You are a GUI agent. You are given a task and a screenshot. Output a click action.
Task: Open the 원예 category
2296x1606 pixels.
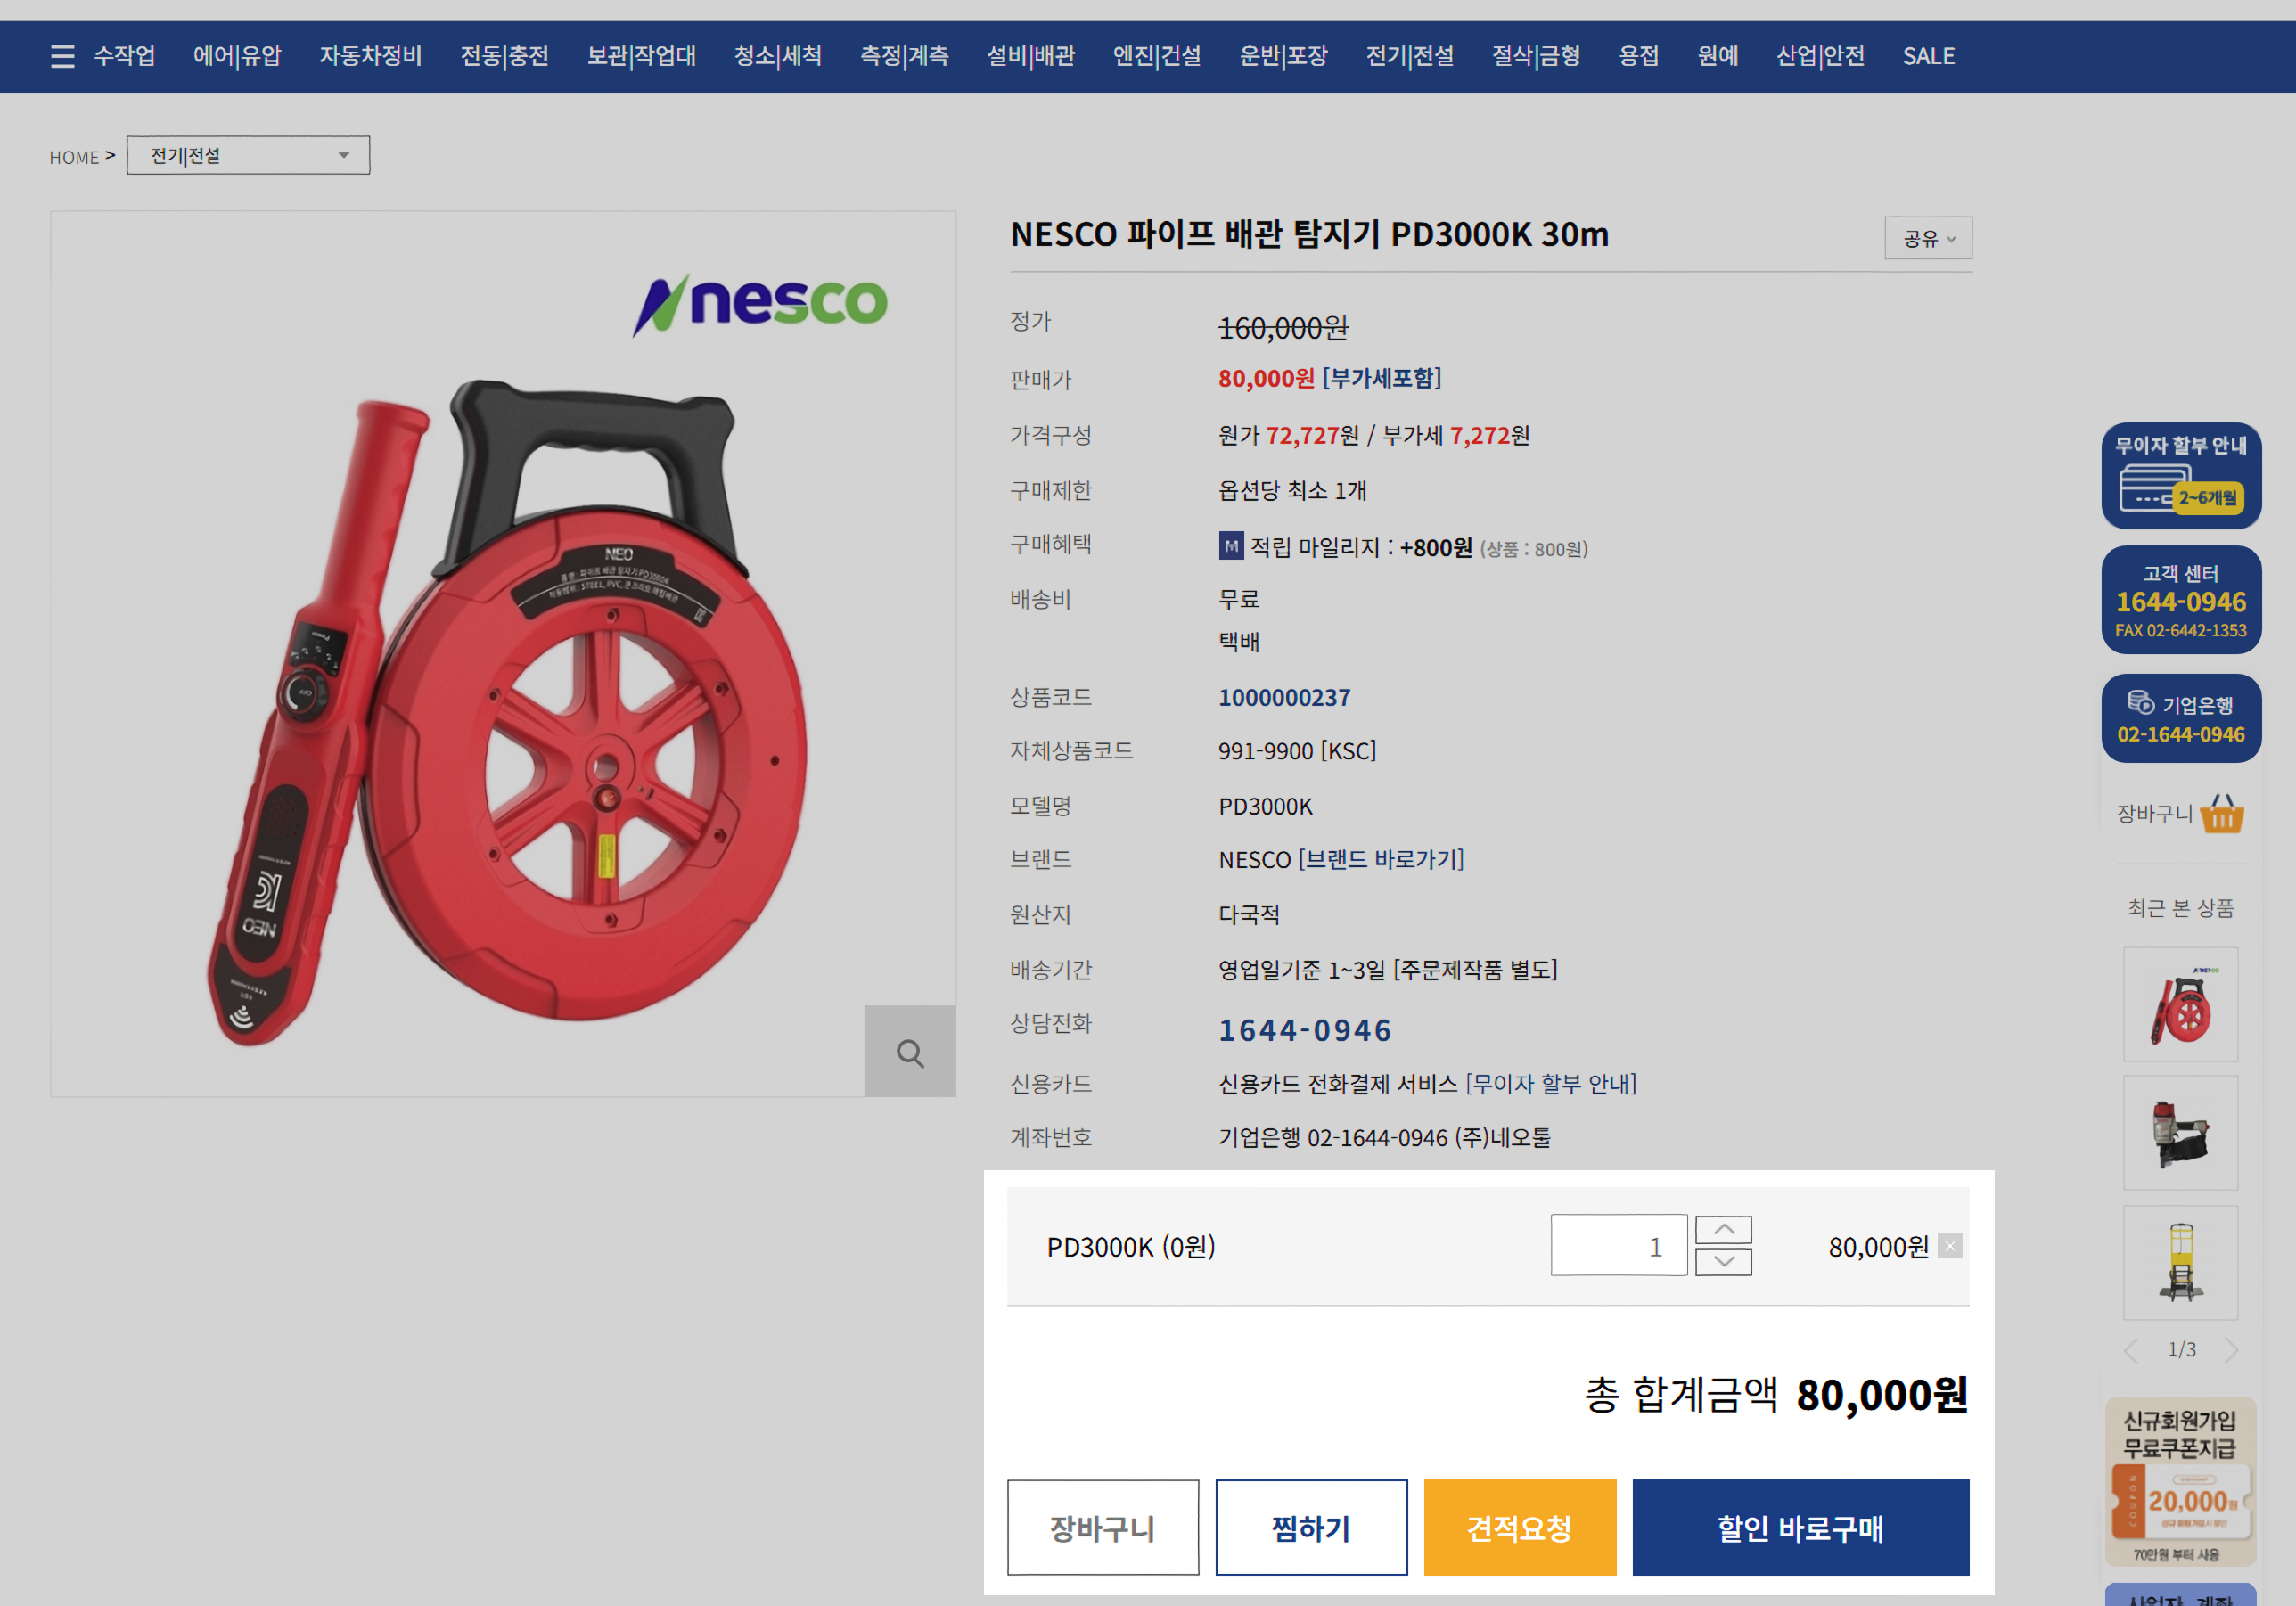tap(1717, 56)
